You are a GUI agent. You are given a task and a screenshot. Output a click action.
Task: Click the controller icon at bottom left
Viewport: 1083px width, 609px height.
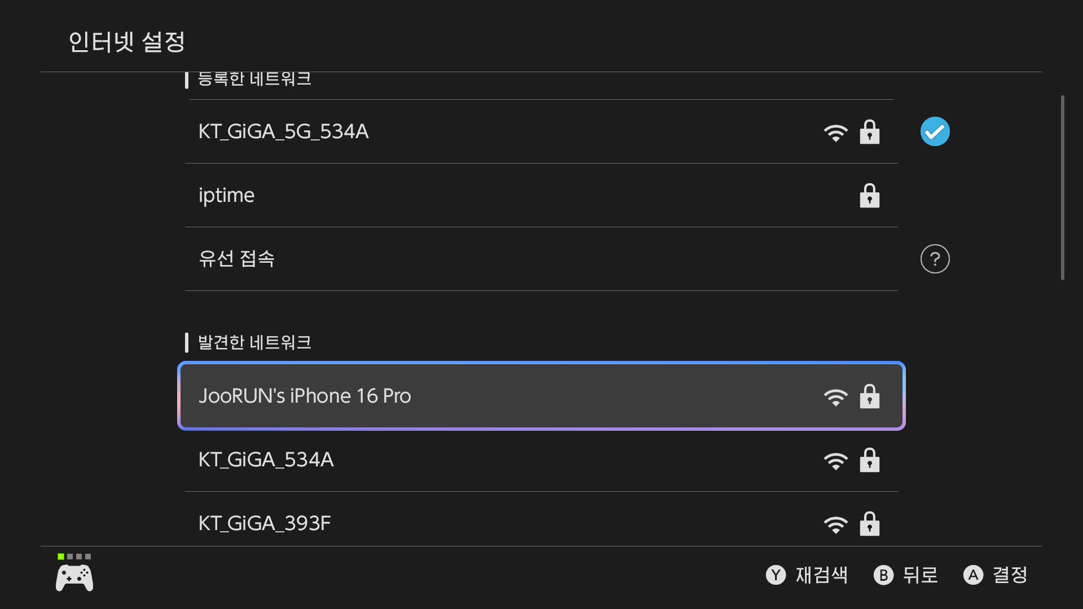coord(74,578)
